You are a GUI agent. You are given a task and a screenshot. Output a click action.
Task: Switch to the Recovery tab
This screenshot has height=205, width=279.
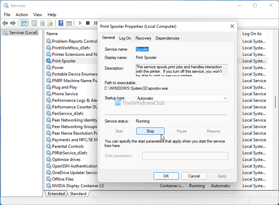coord(143,38)
